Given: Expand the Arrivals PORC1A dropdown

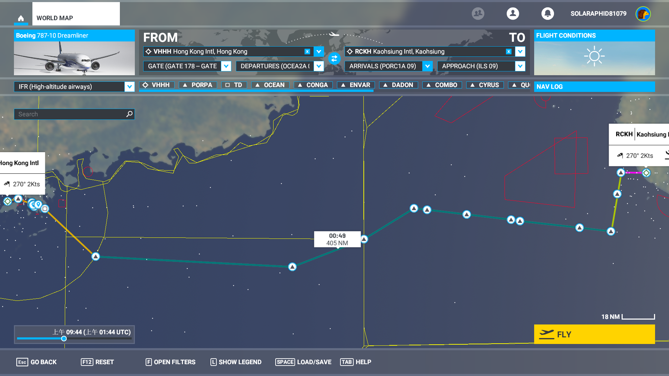Looking at the screenshot, I should (x=427, y=66).
